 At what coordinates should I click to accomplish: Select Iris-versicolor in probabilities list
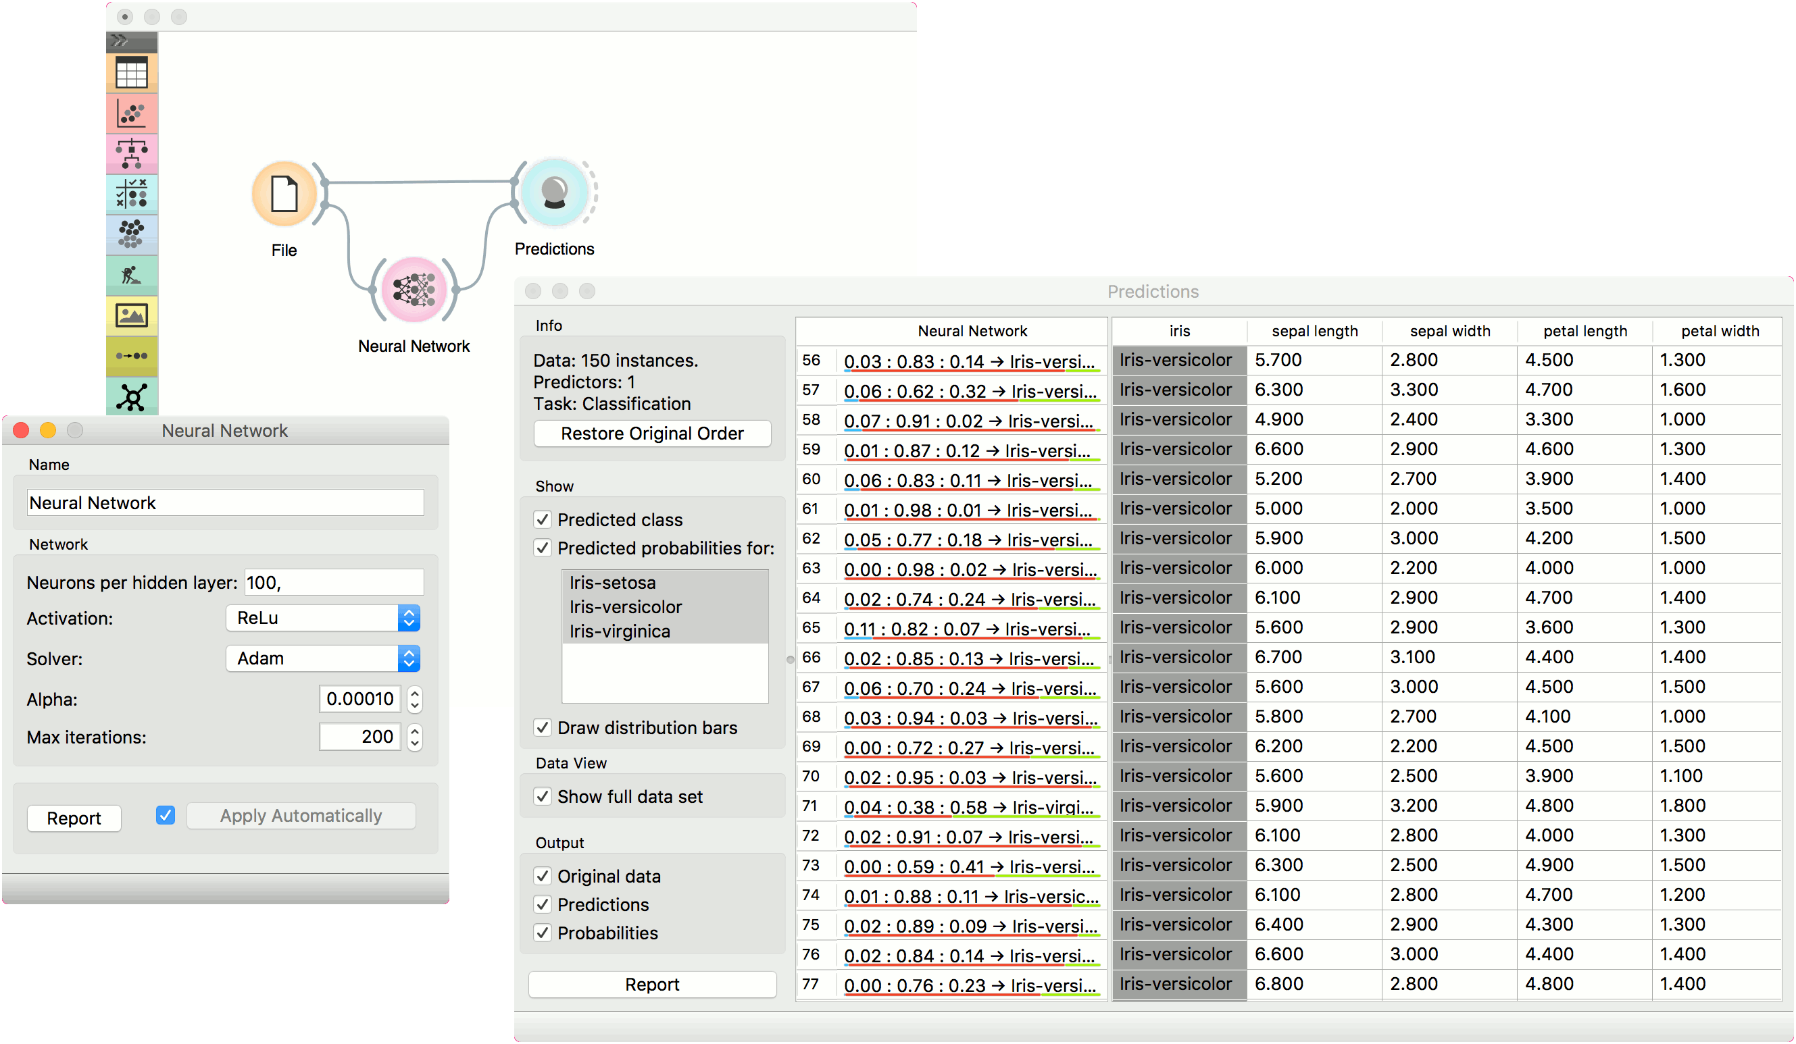(625, 606)
